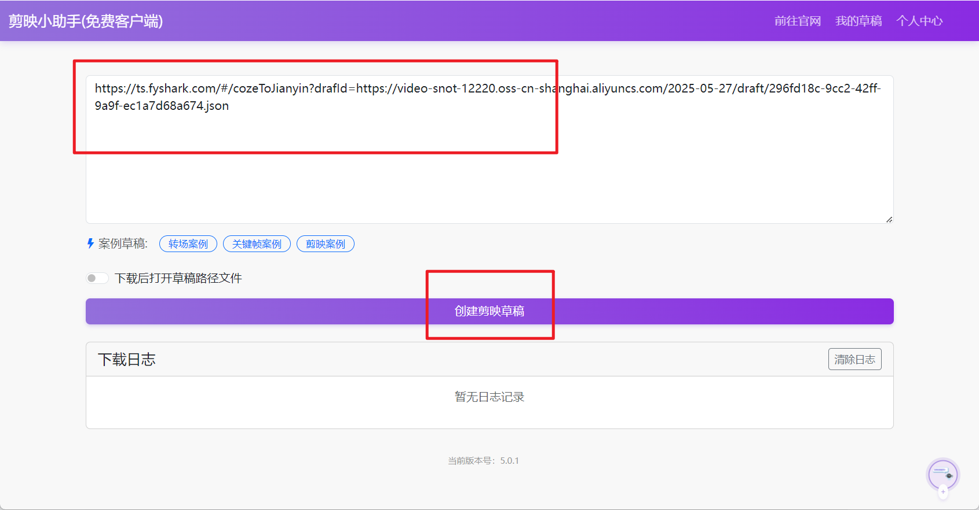Click the 暂无日志记录 message
Image resolution: width=979 pixels, height=510 pixels.
[x=489, y=397]
